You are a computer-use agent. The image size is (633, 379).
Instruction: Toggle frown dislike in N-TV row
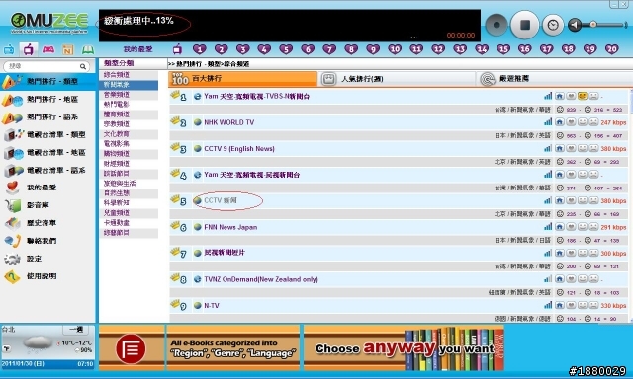click(593, 305)
